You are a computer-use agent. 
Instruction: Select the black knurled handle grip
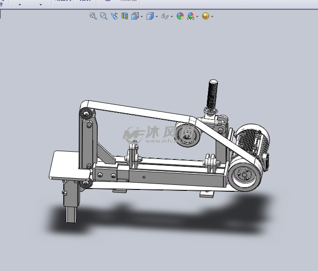(x=213, y=94)
